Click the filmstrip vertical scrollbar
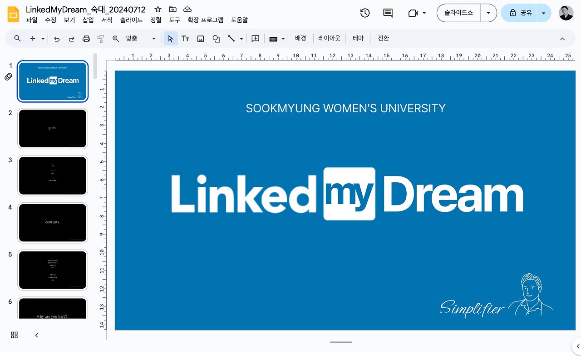 95,66
